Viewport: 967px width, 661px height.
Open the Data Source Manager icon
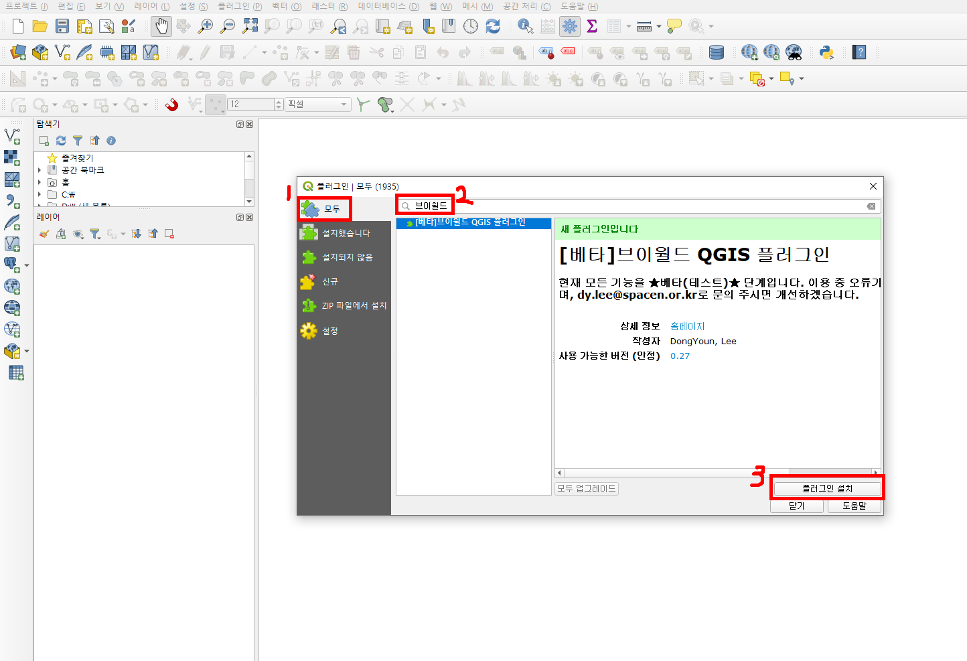18,52
